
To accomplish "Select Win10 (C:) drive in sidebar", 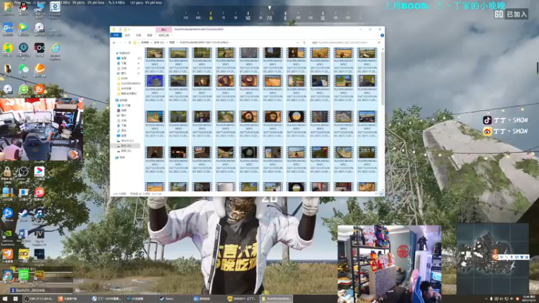I will point(127,141).
